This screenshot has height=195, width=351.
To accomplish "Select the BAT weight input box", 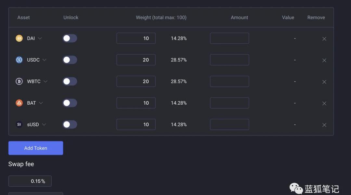I will (136, 103).
